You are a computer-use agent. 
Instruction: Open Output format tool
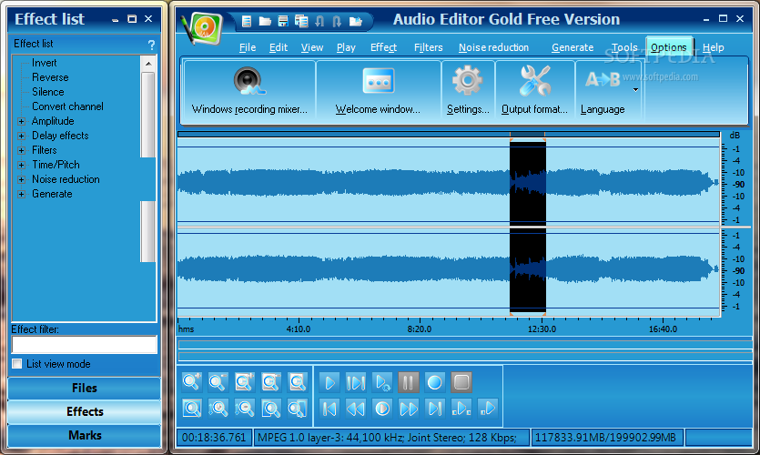pos(534,90)
